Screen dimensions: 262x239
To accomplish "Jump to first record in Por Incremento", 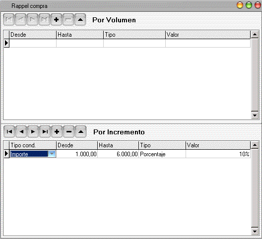I will point(9,131).
